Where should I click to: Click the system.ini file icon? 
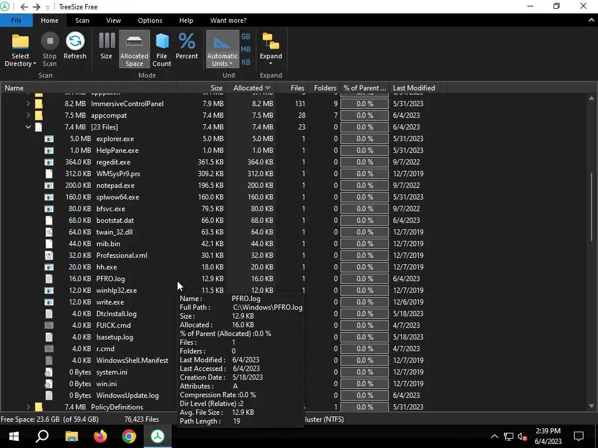coord(49,372)
